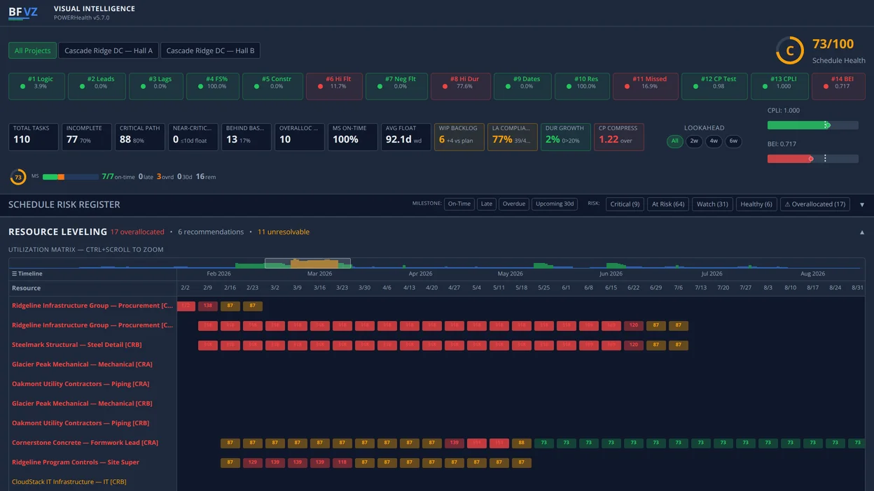This screenshot has width=874, height=491.
Task: Click the Avg Float 92.1d card
Action: tap(405, 137)
